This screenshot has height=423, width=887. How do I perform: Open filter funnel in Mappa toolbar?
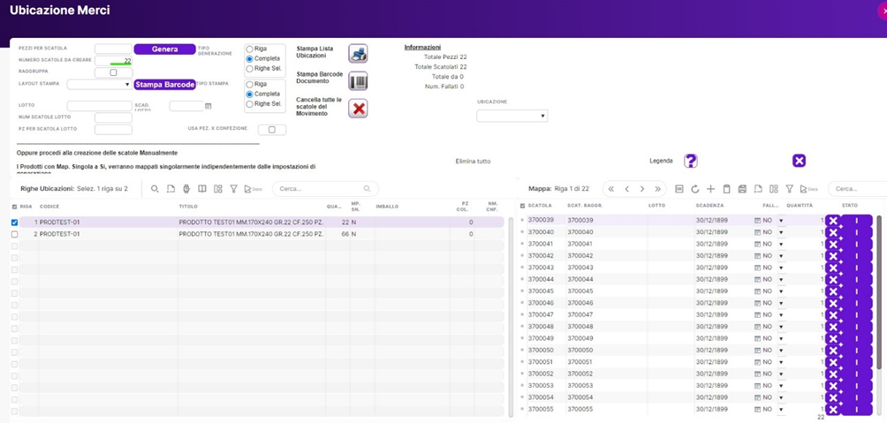click(x=789, y=189)
